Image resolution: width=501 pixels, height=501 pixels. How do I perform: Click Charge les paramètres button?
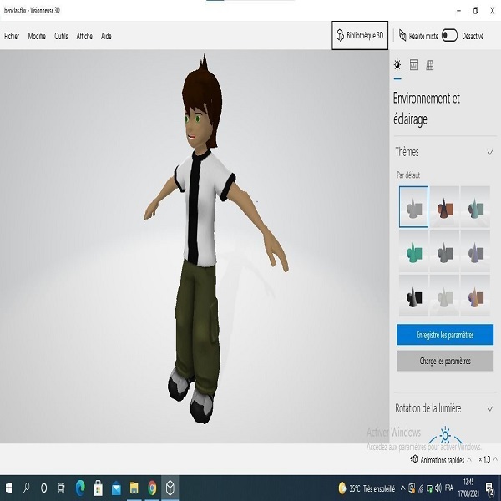pos(445,361)
